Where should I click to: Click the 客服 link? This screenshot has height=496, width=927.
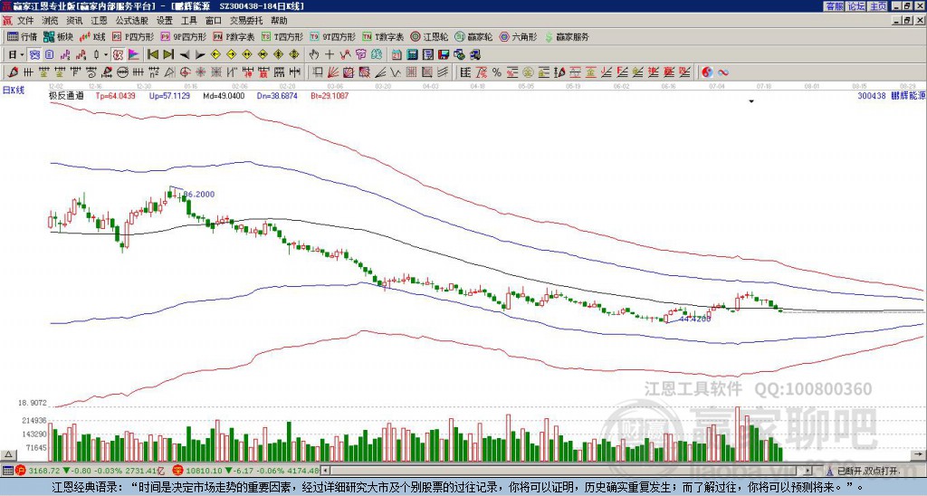(834, 6)
